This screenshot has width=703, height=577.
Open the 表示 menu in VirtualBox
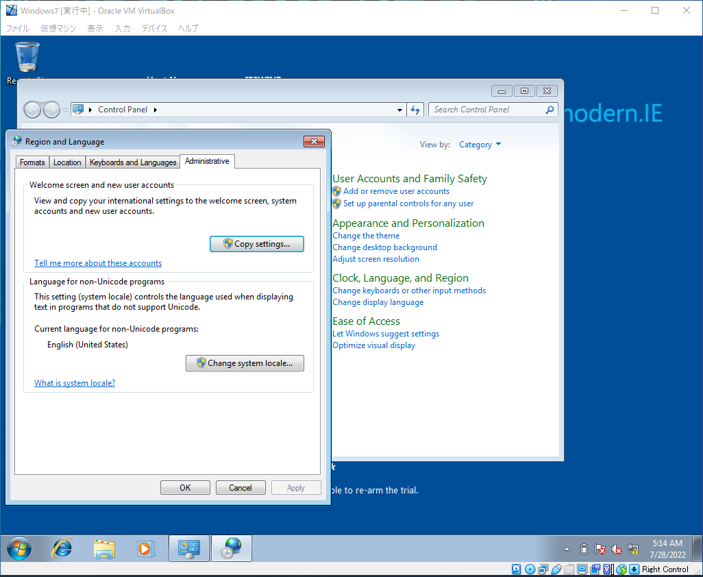(x=95, y=28)
